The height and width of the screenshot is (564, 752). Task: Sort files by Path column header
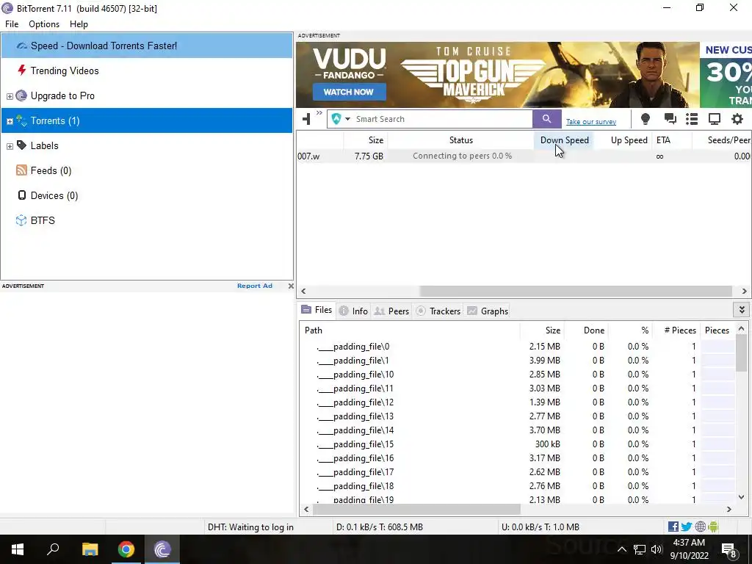click(410, 330)
